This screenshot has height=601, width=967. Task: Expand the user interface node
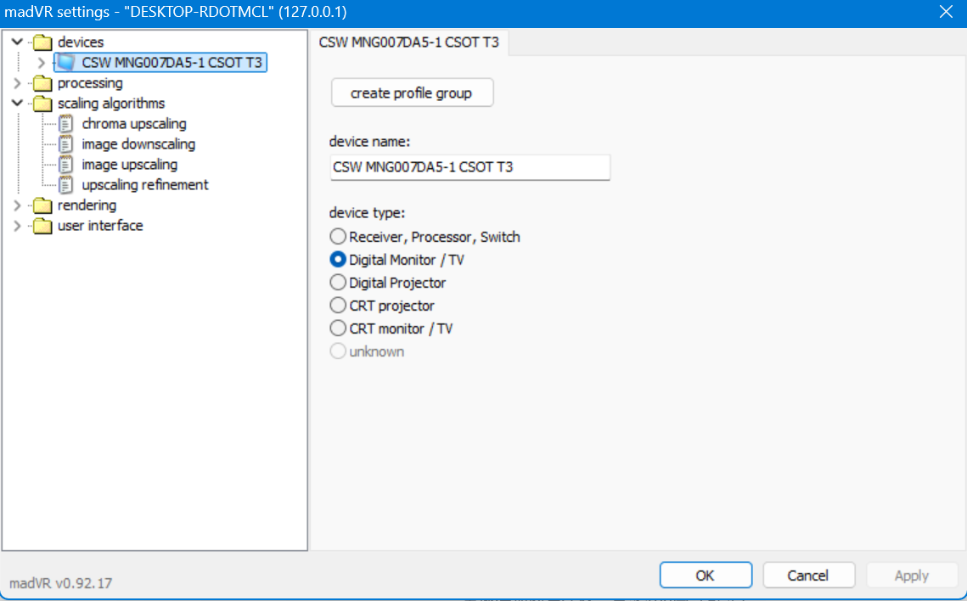coord(17,226)
